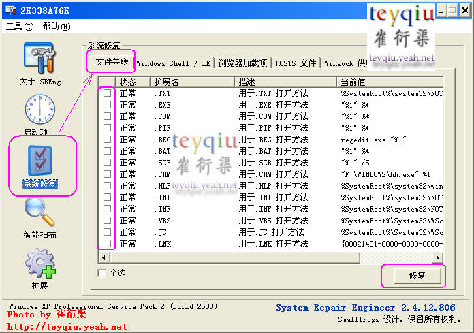Open the 扩展 gear icon
Image resolution: width=474 pixels, height=333 pixels.
pos(39,264)
